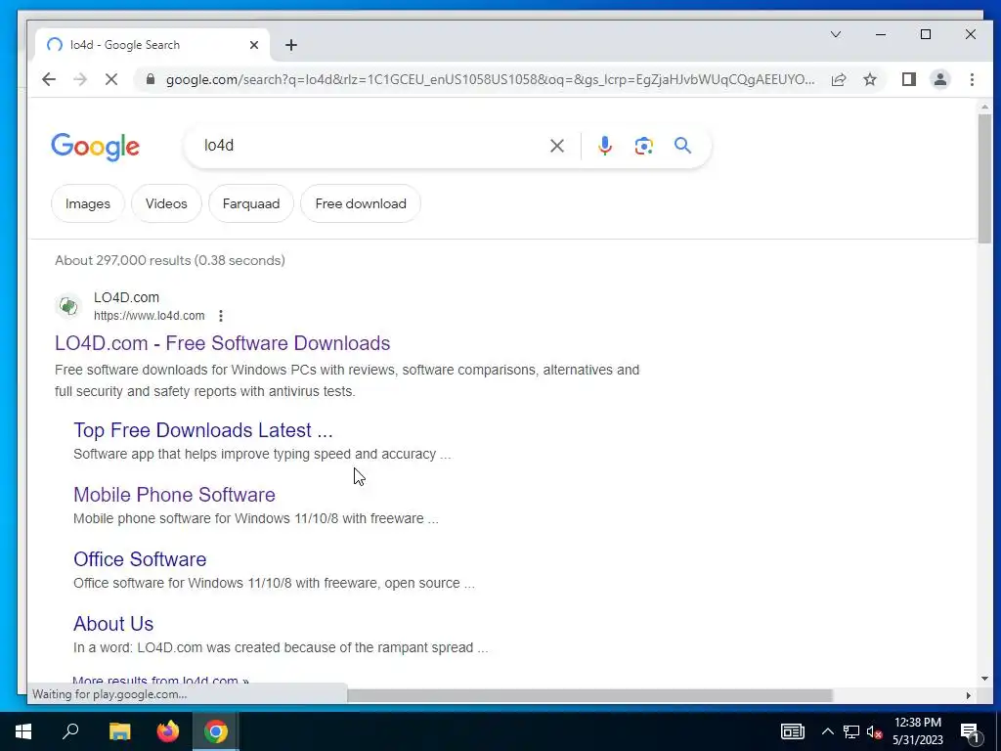Open File Explorer from taskbar
Screen dimensions: 1001x751
tap(119, 731)
